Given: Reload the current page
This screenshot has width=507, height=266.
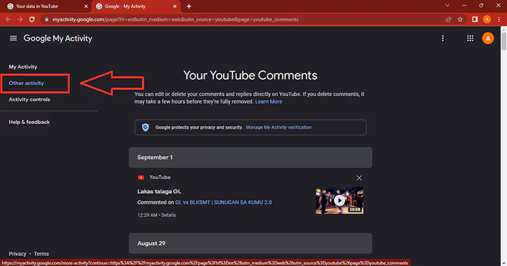Looking at the screenshot, I should (x=32, y=20).
